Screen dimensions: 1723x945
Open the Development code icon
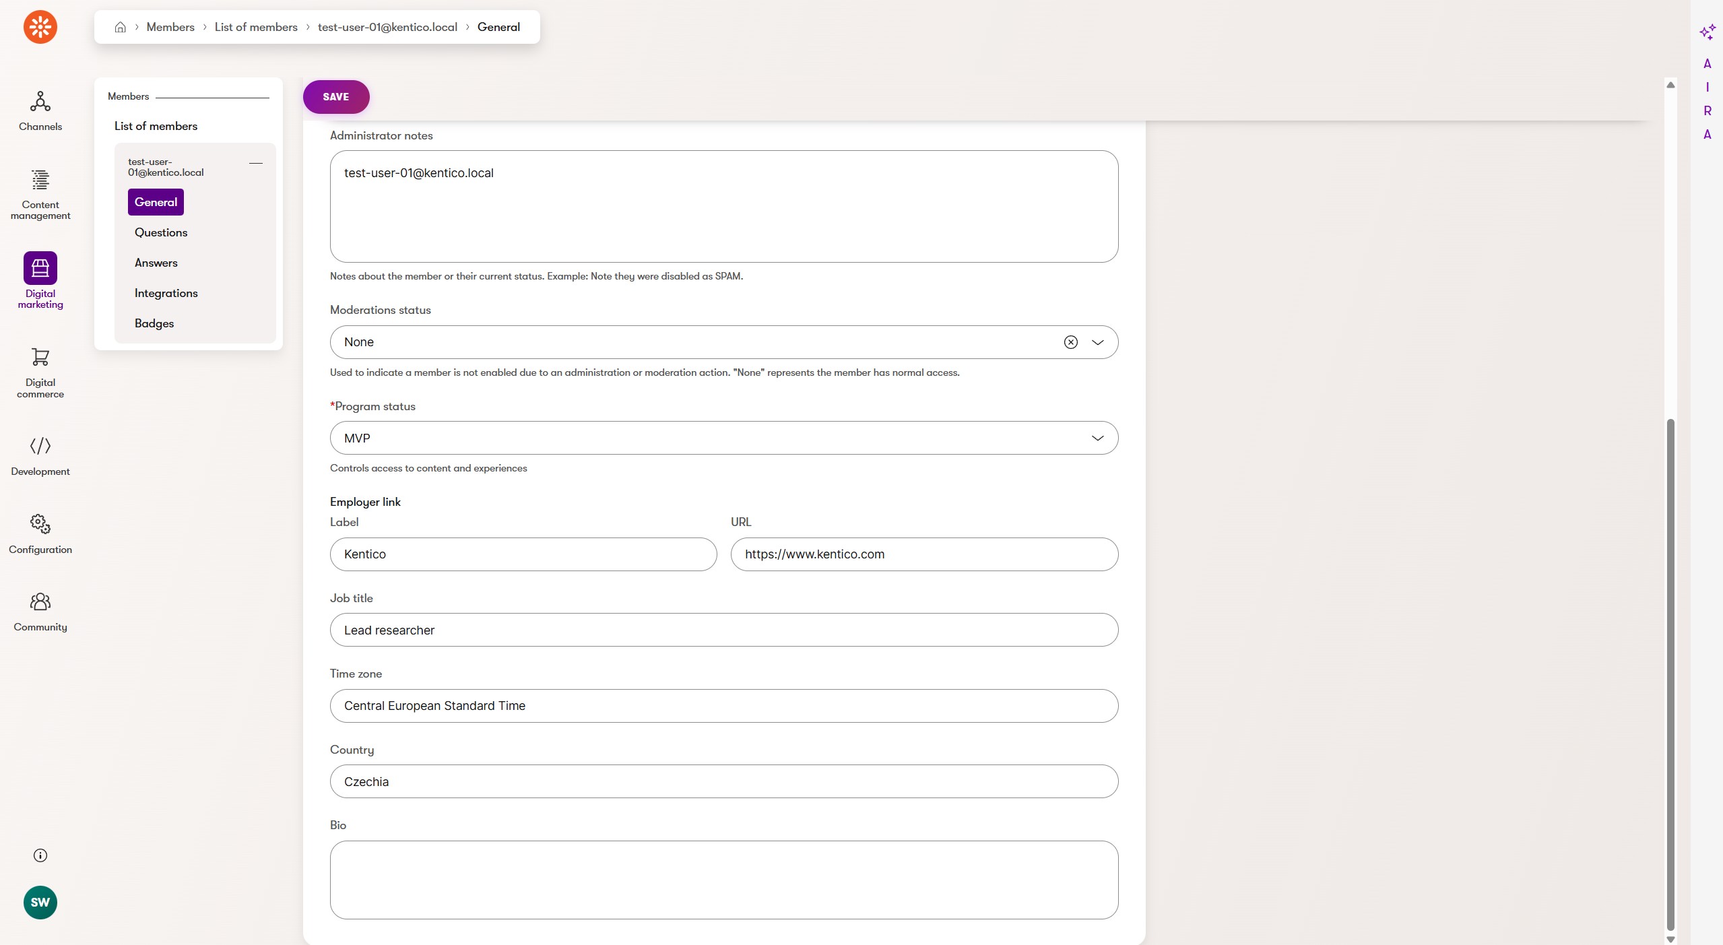[x=40, y=446]
